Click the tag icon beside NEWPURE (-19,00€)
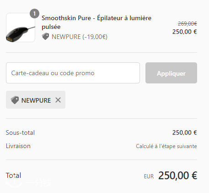Viewport: 209px width, 193px height. [x=45, y=36]
